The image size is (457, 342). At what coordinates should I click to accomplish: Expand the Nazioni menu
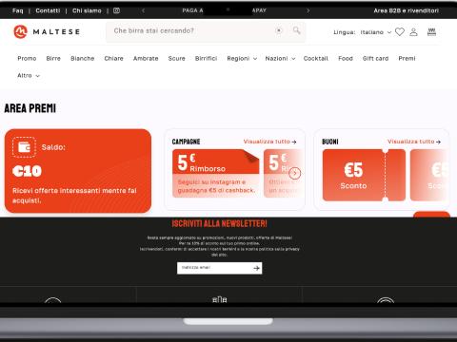pos(280,59)
